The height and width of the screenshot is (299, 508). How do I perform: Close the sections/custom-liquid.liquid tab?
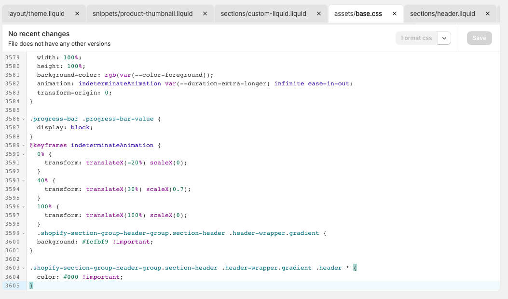pos(318,14)
